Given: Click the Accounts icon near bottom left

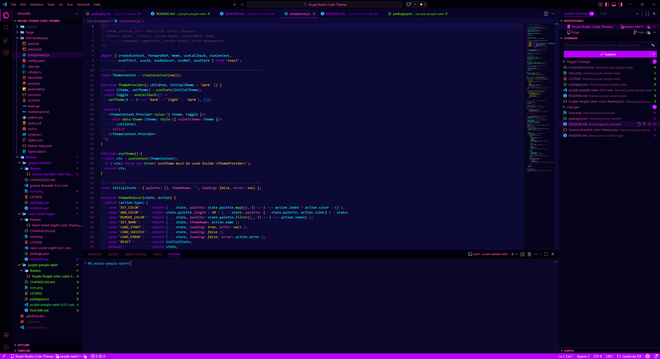Looking at the screenshot, I should (x=6, y=334).
